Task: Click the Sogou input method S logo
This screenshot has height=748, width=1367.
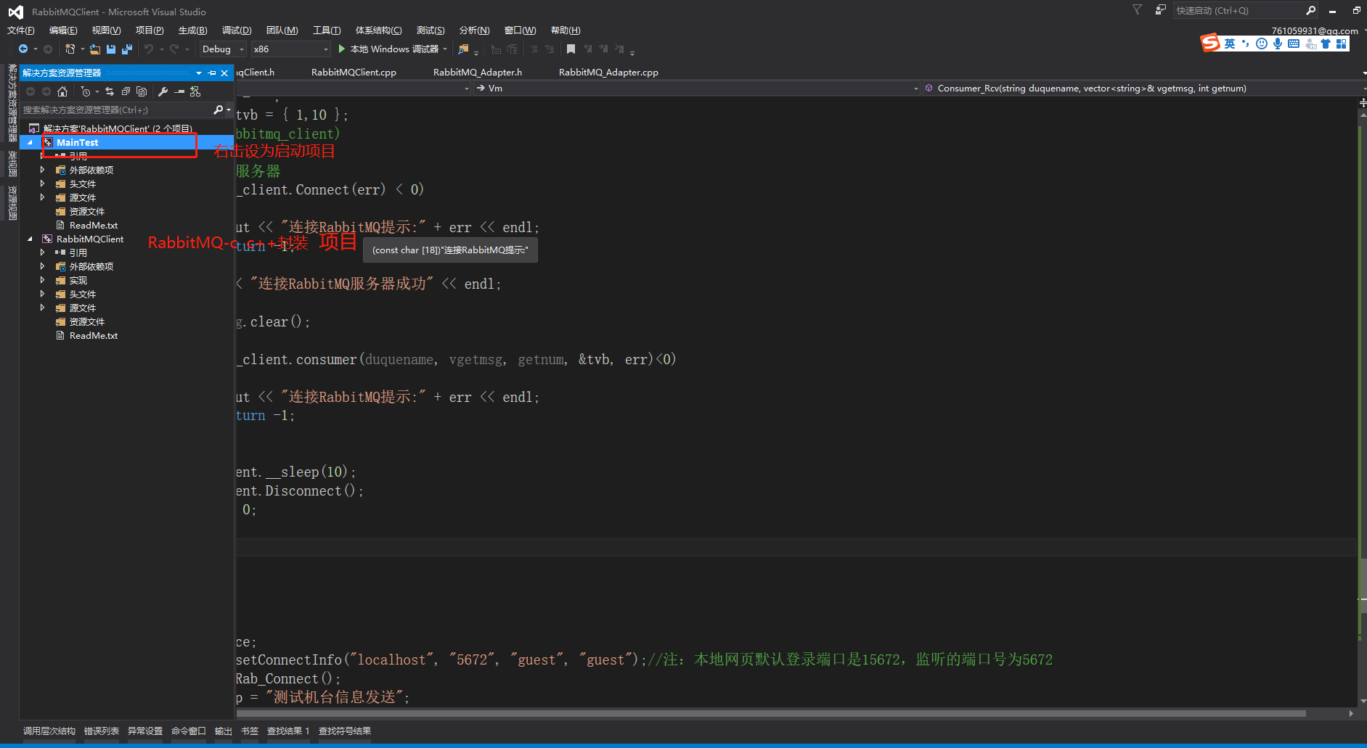Action: [1210, 43]
